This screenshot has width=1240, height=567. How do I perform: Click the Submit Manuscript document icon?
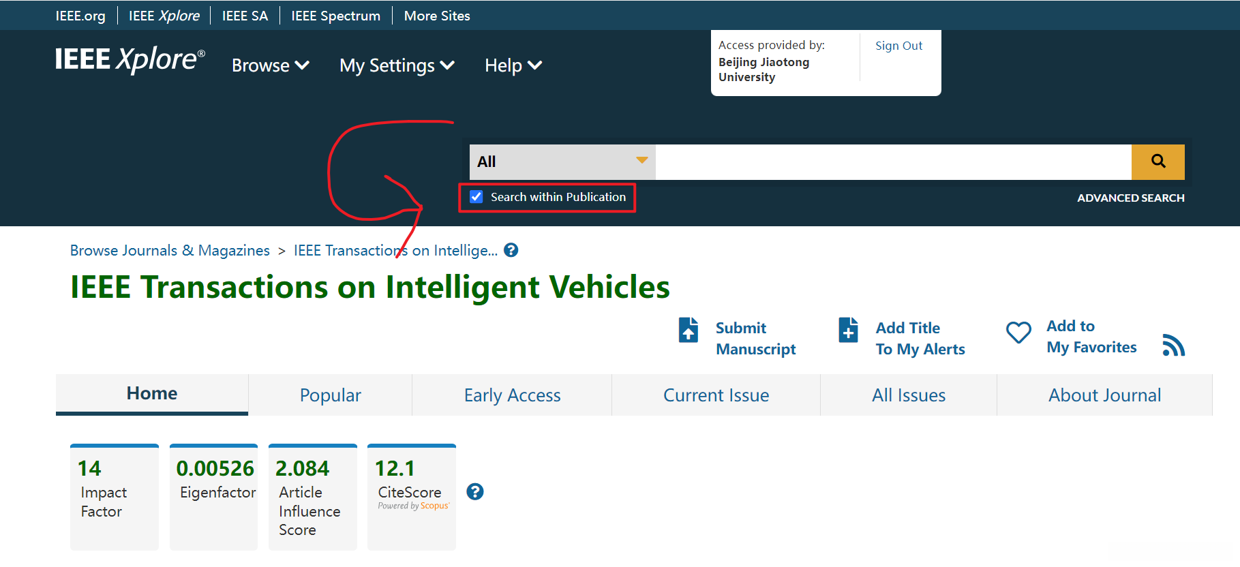tap(689, 330)
